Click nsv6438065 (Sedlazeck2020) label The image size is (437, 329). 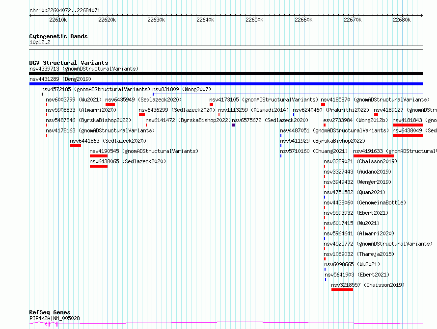pyautogui.click(x=128, y=161)
